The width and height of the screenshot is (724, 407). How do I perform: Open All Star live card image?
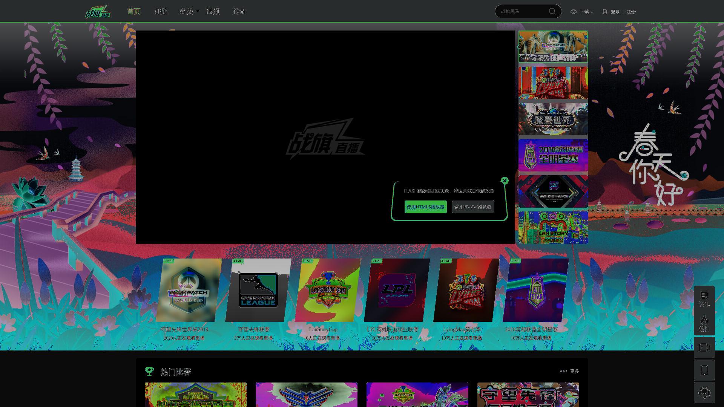(536, 290)
